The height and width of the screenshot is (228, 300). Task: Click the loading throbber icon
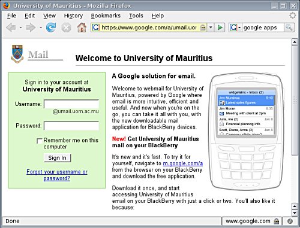(x=292, y=16)
